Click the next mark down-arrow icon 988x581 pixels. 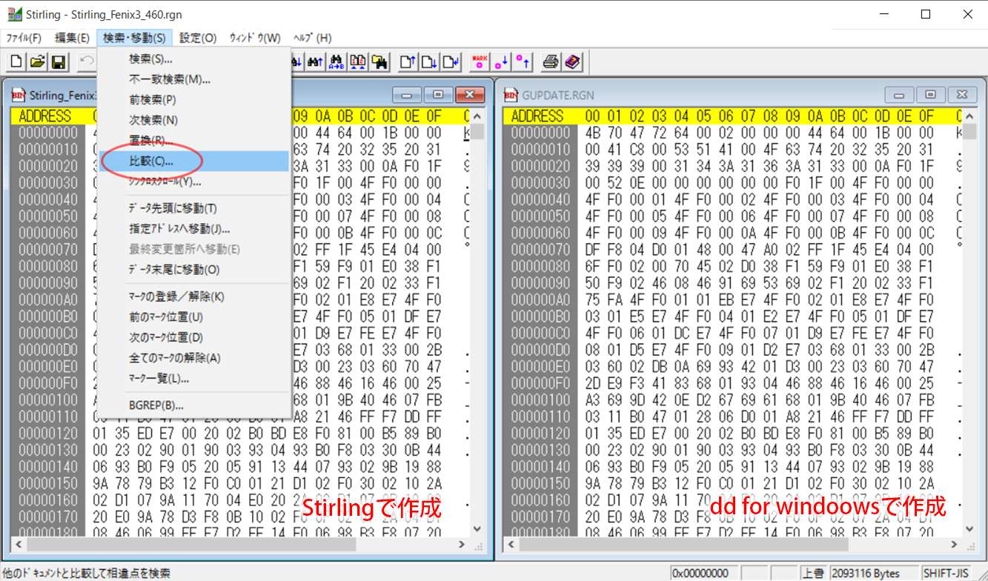501,62
